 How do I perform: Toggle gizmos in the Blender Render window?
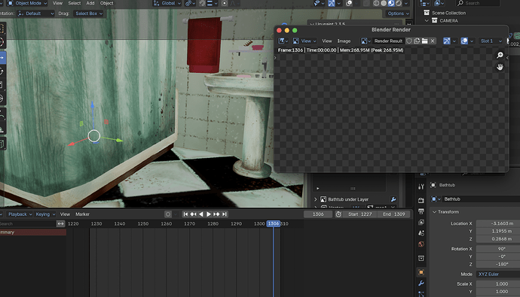point(447,41)
